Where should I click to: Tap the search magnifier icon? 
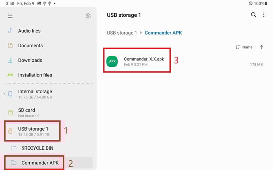tap(253, 15)
